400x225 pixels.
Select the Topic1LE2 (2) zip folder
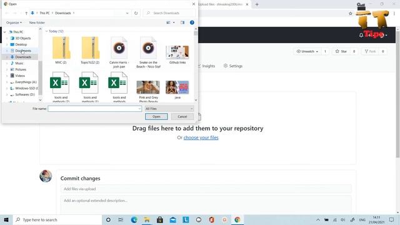point(90,50)
